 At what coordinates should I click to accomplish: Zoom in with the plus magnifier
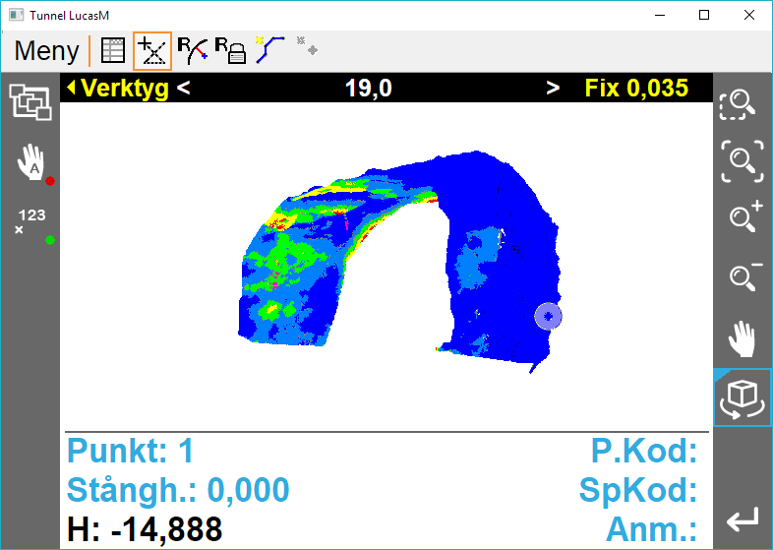742,217
